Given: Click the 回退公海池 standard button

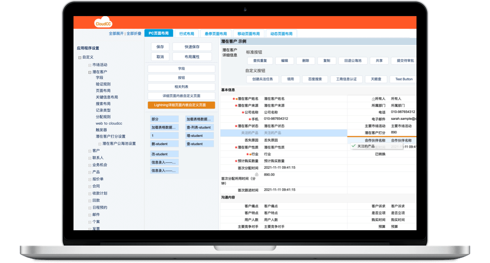Looking at the screenshot, I should tap(353, 61).
